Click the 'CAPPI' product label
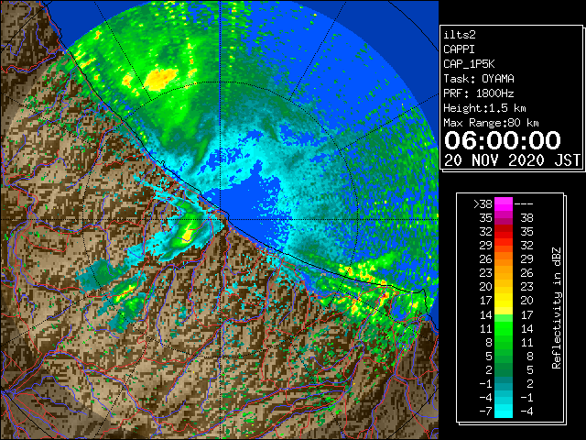 [x=459, y=49]
